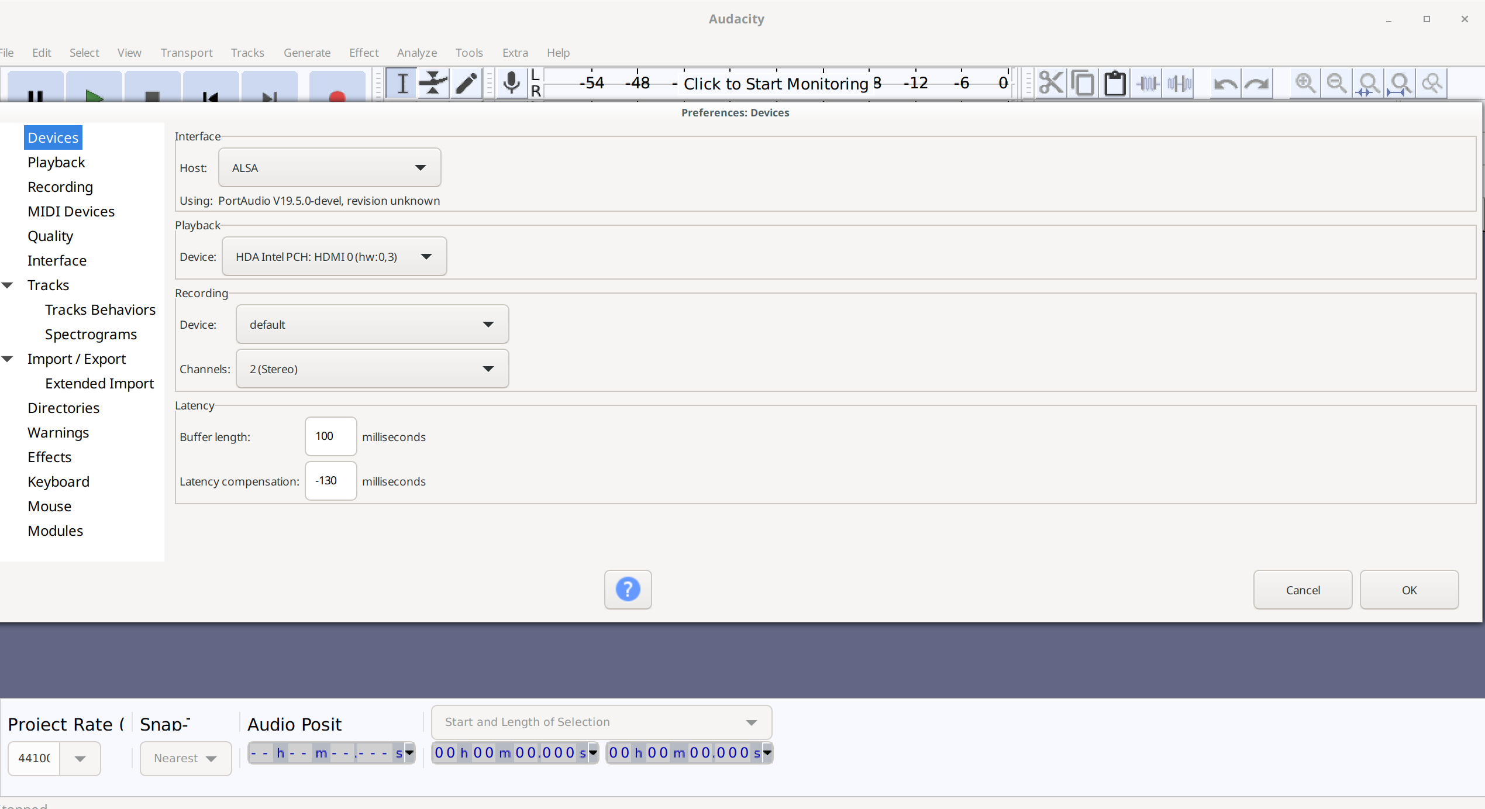1485x809 pixels.
Task: Select Modules preferences category
Action: [x=55, y=531]
